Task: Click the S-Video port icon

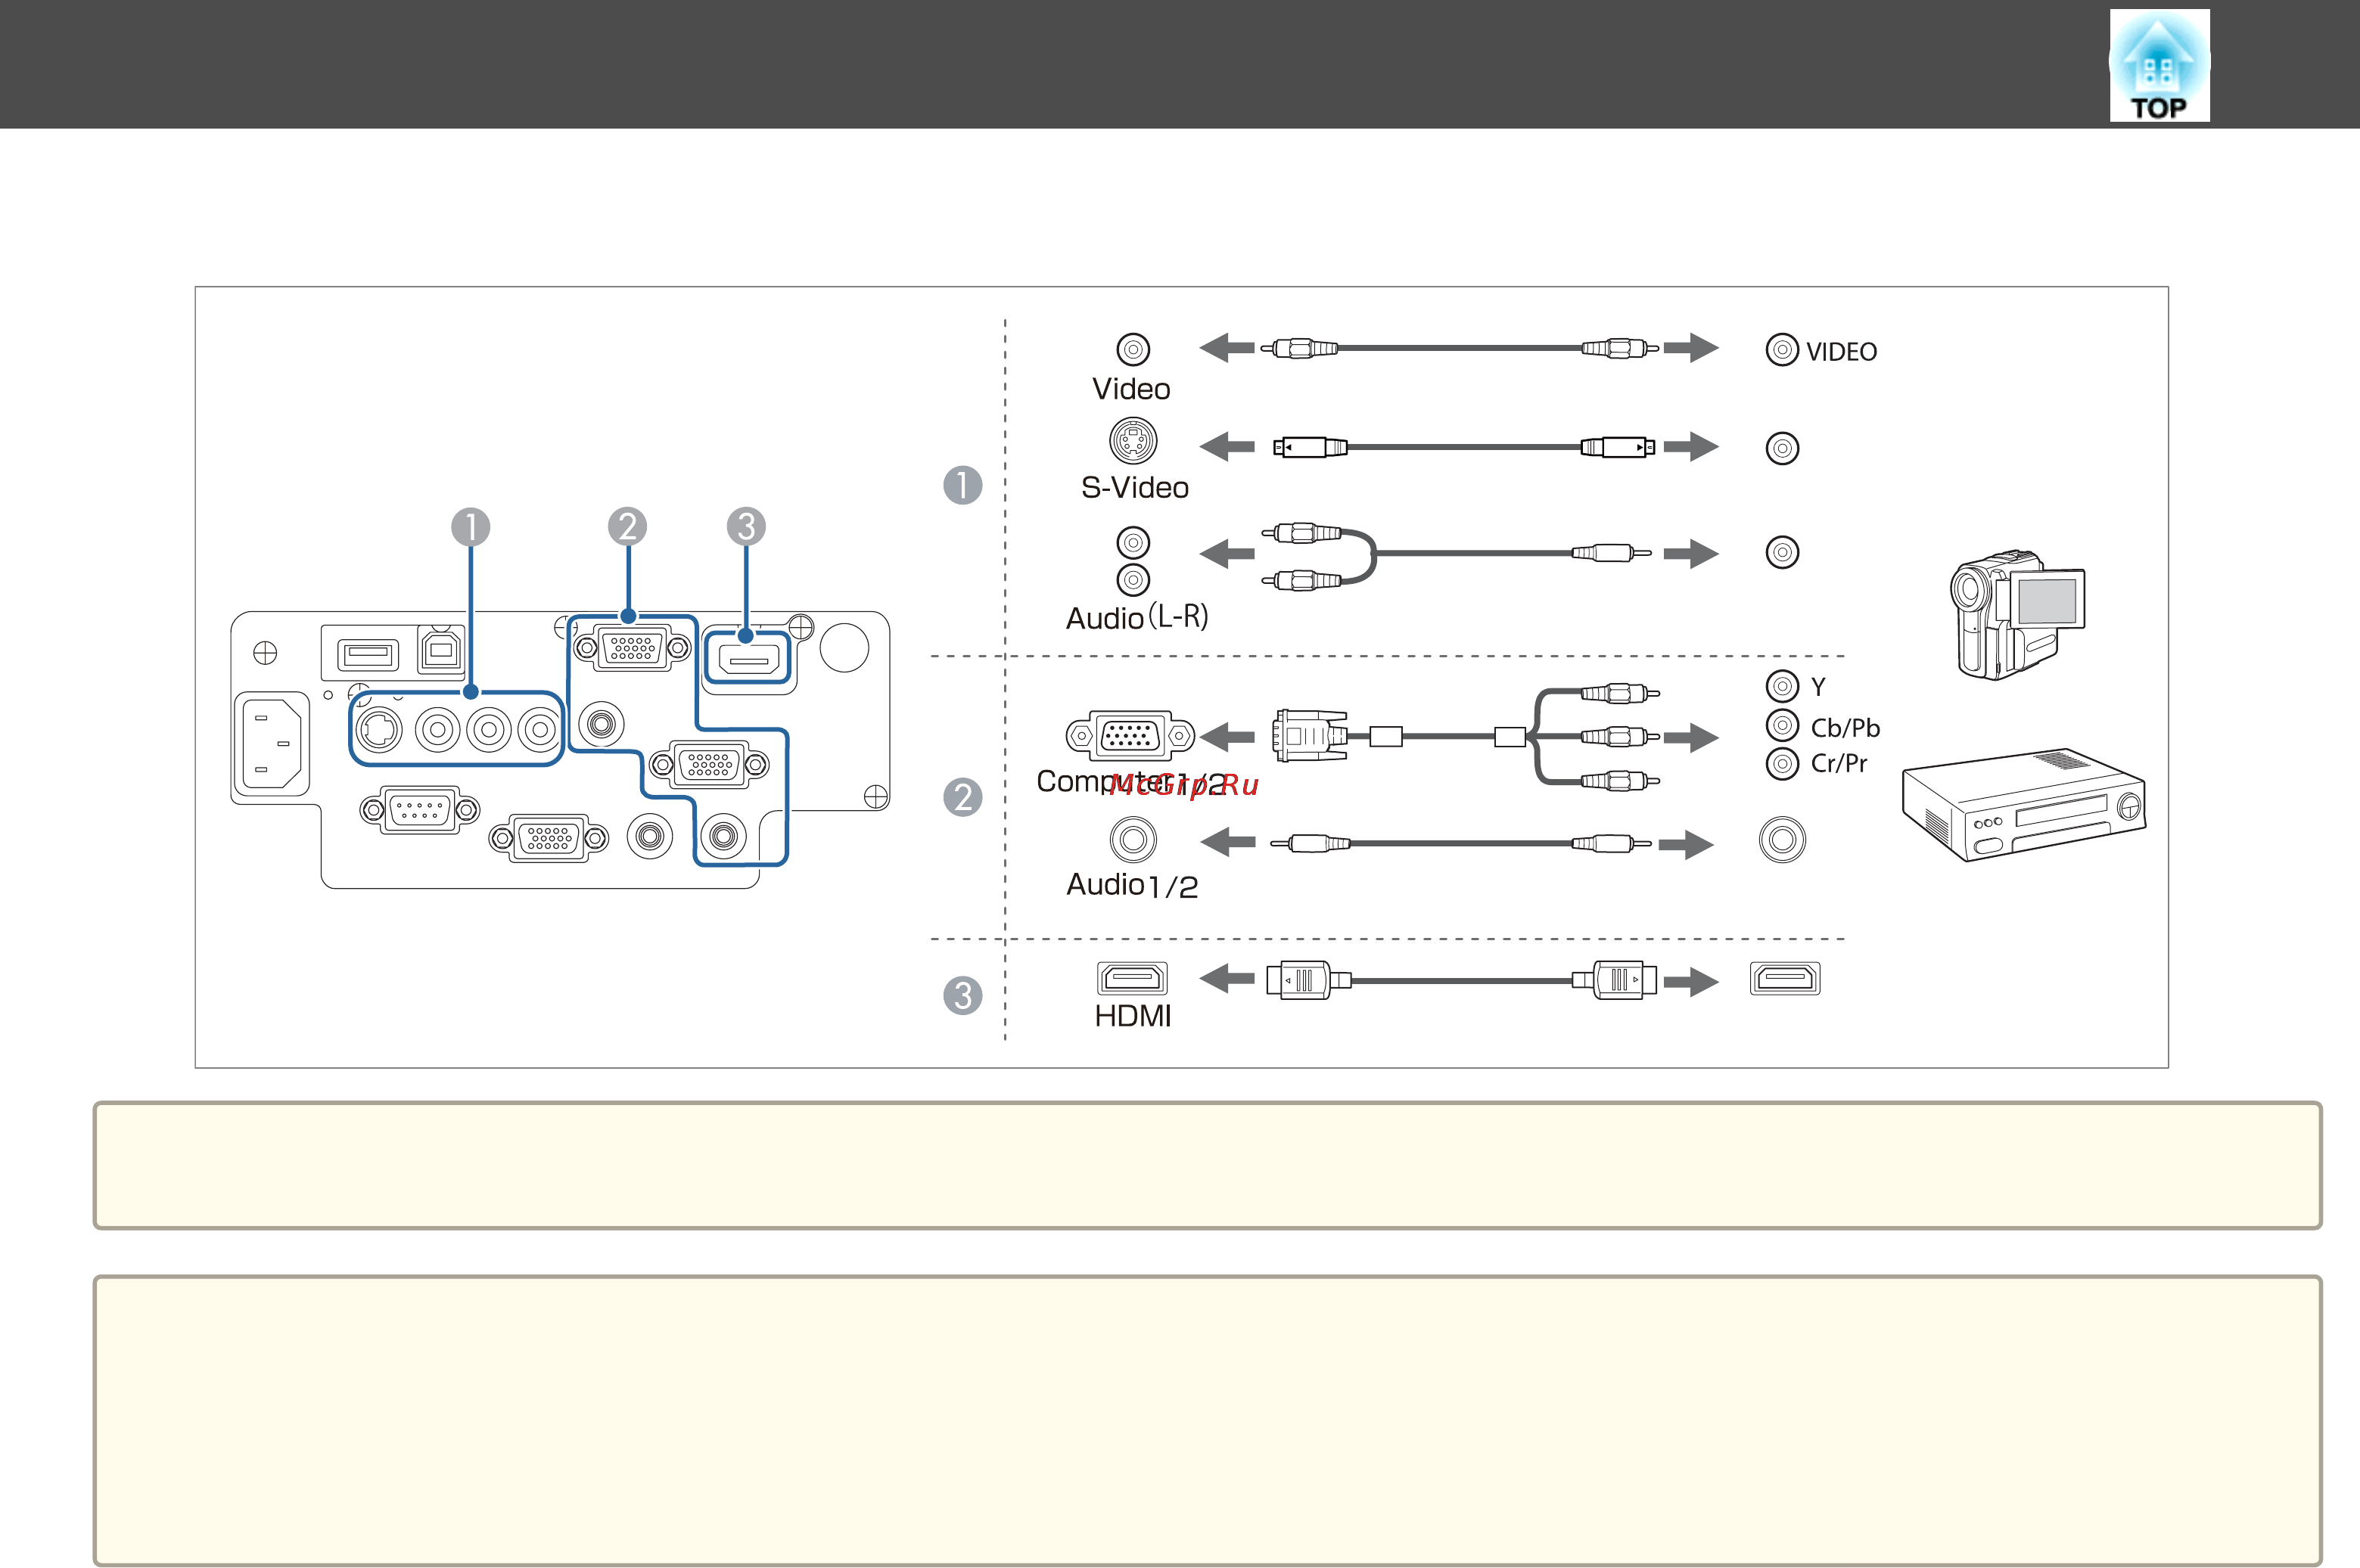Action: pyautogui.click(x=1133, y=440)
